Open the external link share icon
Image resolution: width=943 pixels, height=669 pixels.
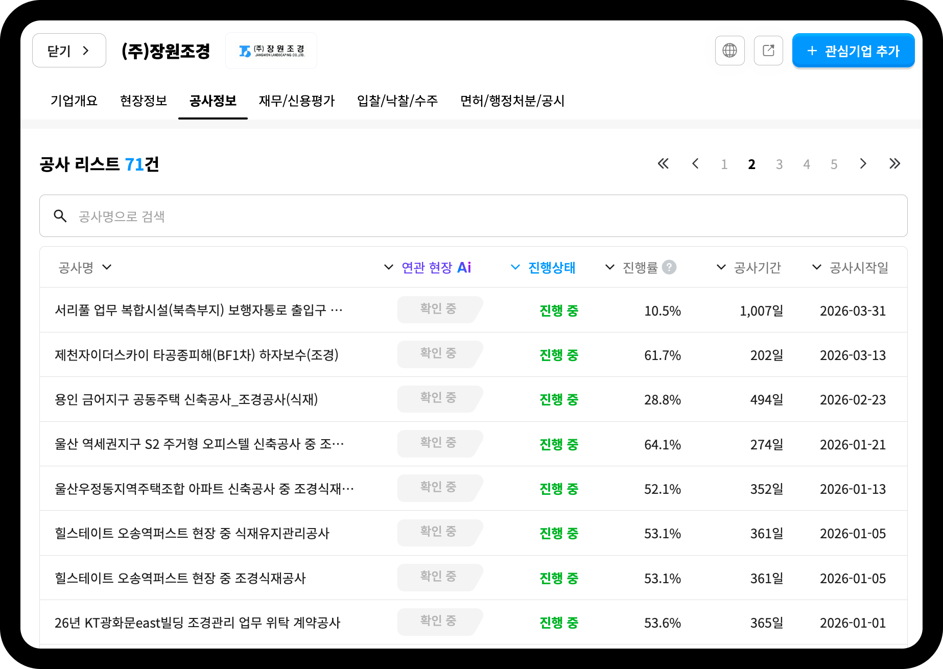click(768, 51)
